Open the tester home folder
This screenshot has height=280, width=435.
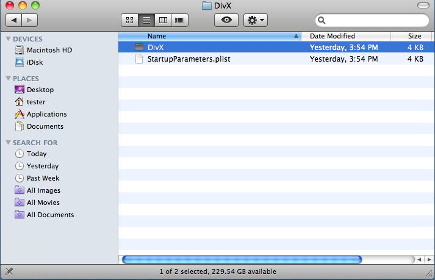click(36, 102)
